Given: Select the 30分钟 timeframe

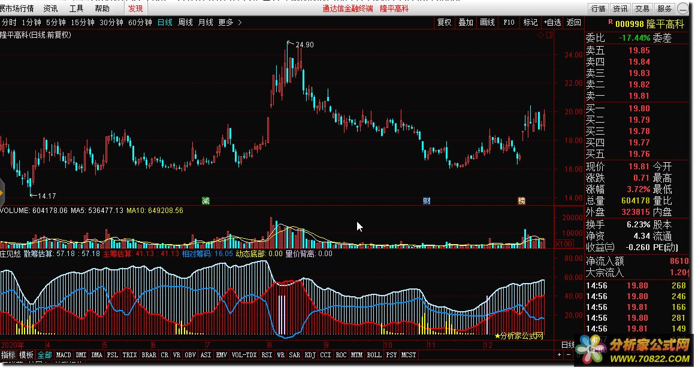Looking at the screenshot, I should [111, 22].
